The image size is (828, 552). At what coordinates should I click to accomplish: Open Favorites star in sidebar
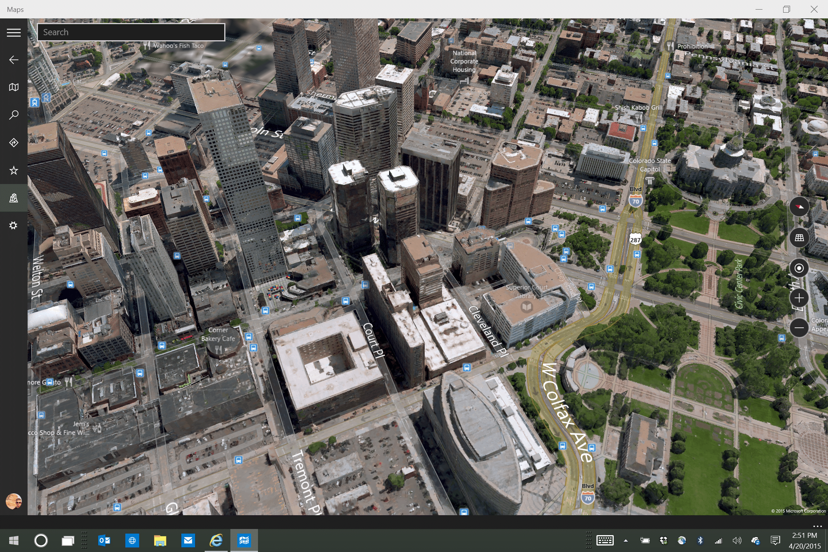tap(14, 170)
